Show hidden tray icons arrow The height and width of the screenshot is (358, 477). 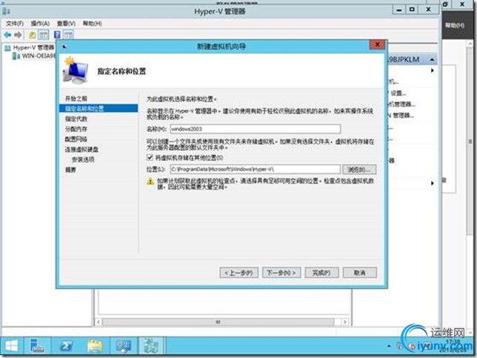[x=389, y=346]
